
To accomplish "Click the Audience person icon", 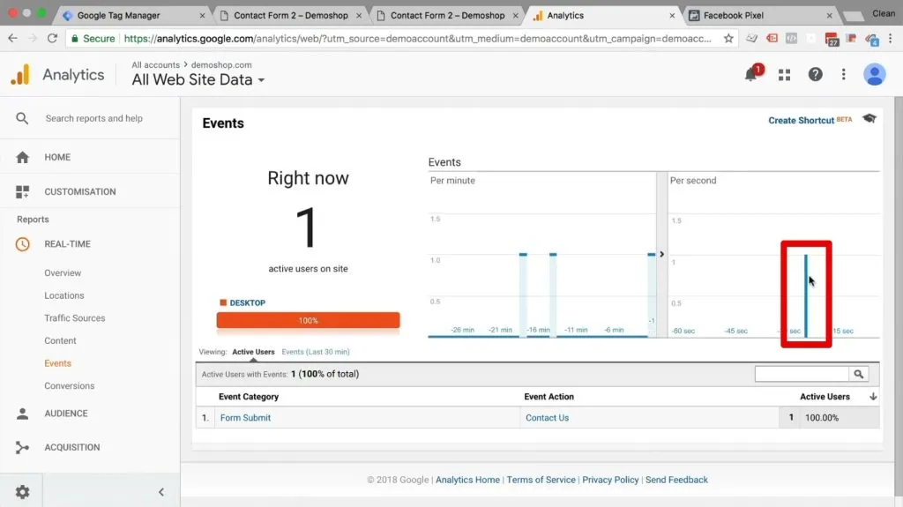I will (x=22, y=414).
